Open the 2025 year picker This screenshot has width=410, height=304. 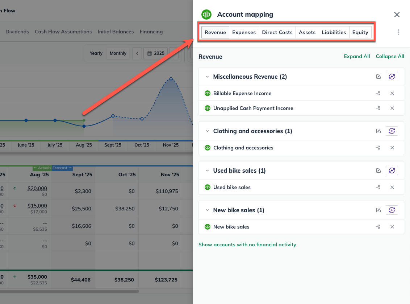pyautogui.click(x=156, y=53)
